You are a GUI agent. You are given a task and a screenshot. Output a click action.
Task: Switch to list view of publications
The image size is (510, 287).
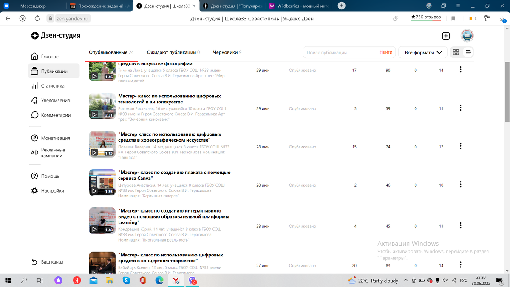click(467, 52)
